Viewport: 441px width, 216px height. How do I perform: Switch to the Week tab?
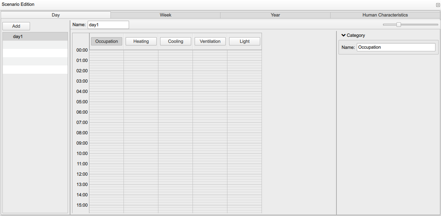click(x=165, y=15)
